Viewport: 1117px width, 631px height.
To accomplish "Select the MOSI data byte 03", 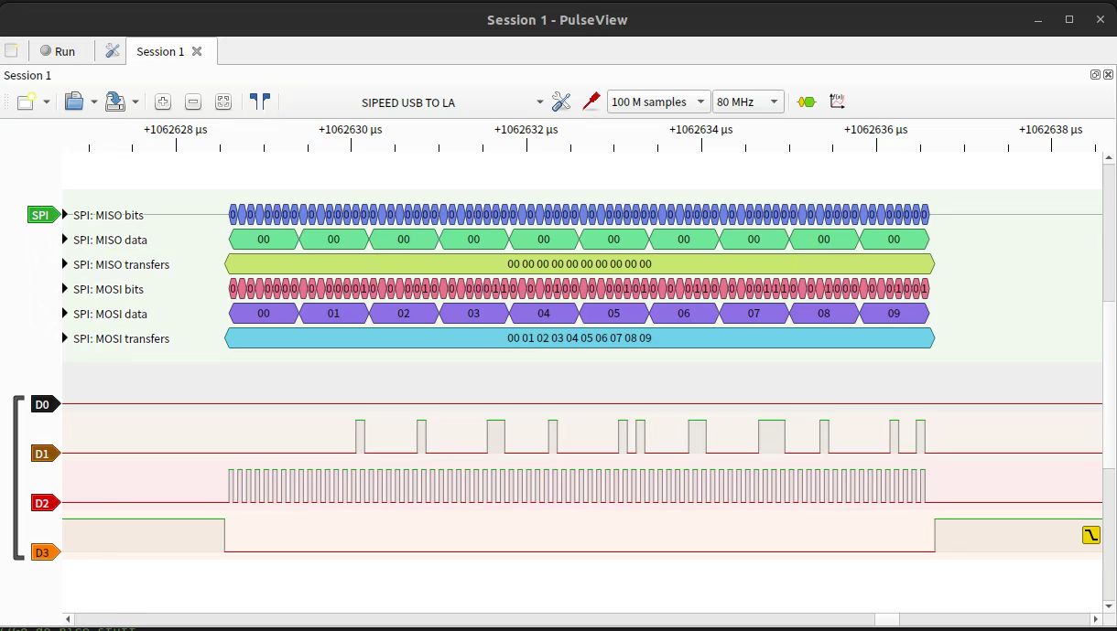I will [474, 314].
